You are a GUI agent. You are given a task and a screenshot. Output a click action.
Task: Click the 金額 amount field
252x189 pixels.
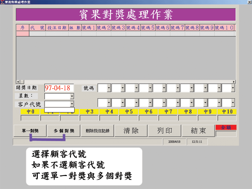coord(226,134)
